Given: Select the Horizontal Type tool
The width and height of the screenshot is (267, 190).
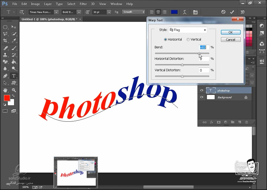Looking at the screenshot, I should tap(14, 76).
